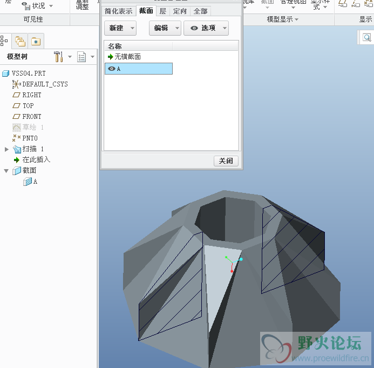Screen dimensions: 374x368
Task: Click the search magnifier icon in viewport
Action: point(367,37)
